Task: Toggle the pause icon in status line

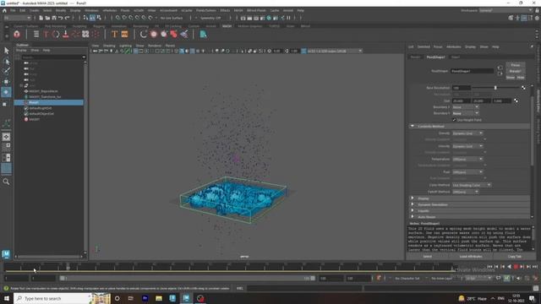Action: tap(288, 18)
